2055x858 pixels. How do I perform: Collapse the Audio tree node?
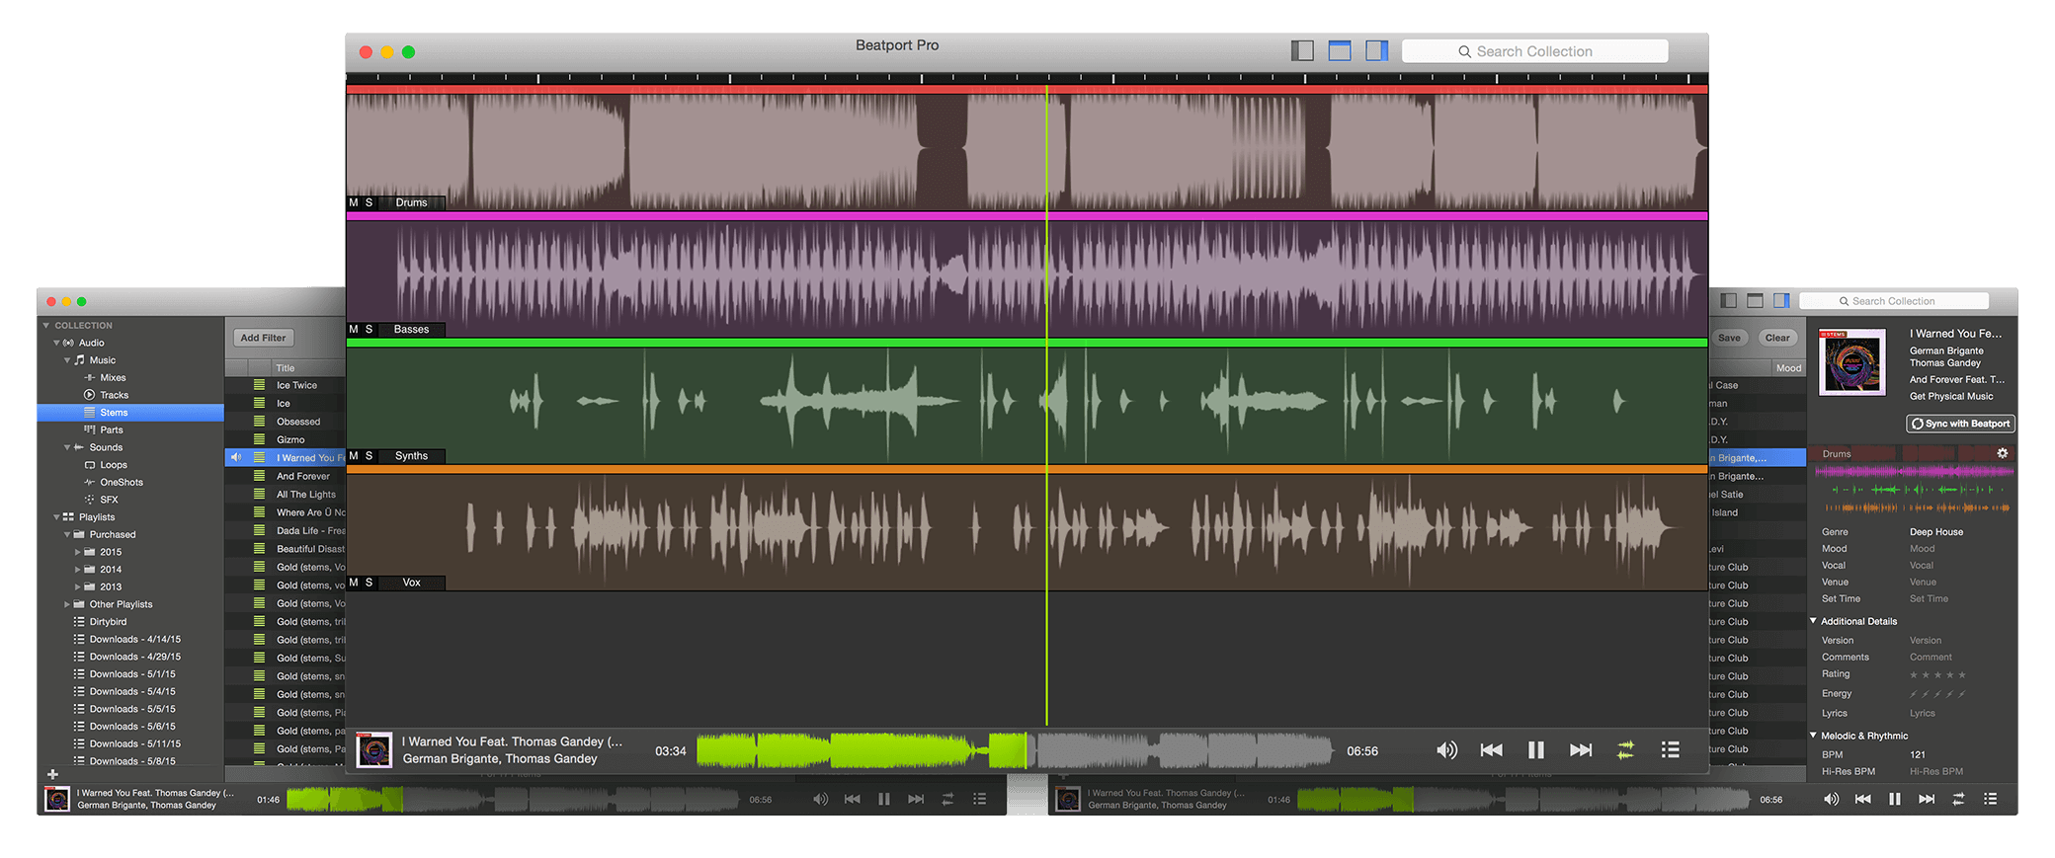coord(56,343)
